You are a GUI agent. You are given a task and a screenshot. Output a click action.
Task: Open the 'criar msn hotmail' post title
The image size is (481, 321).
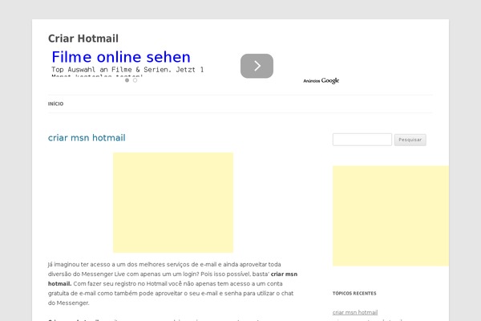pos(87,137)
